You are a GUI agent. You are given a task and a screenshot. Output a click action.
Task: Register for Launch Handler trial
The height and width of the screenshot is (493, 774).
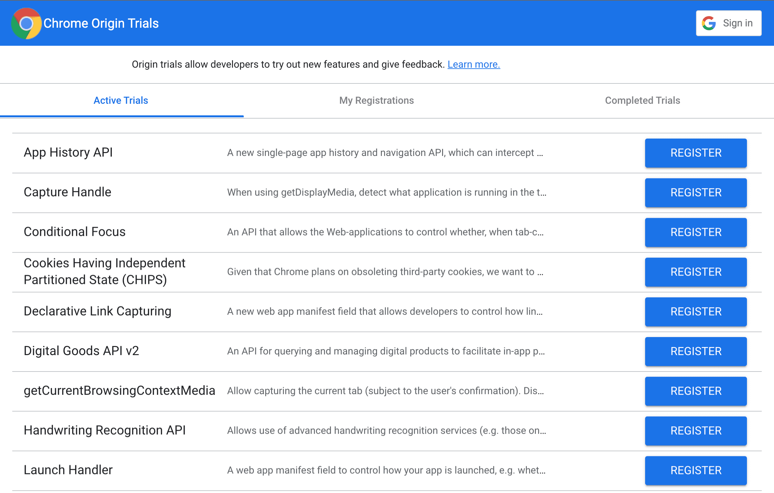[x=696, y=469]
